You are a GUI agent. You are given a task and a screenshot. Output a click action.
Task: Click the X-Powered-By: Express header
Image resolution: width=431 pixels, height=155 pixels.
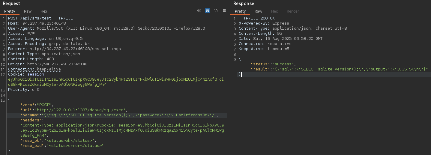point(264,23)
